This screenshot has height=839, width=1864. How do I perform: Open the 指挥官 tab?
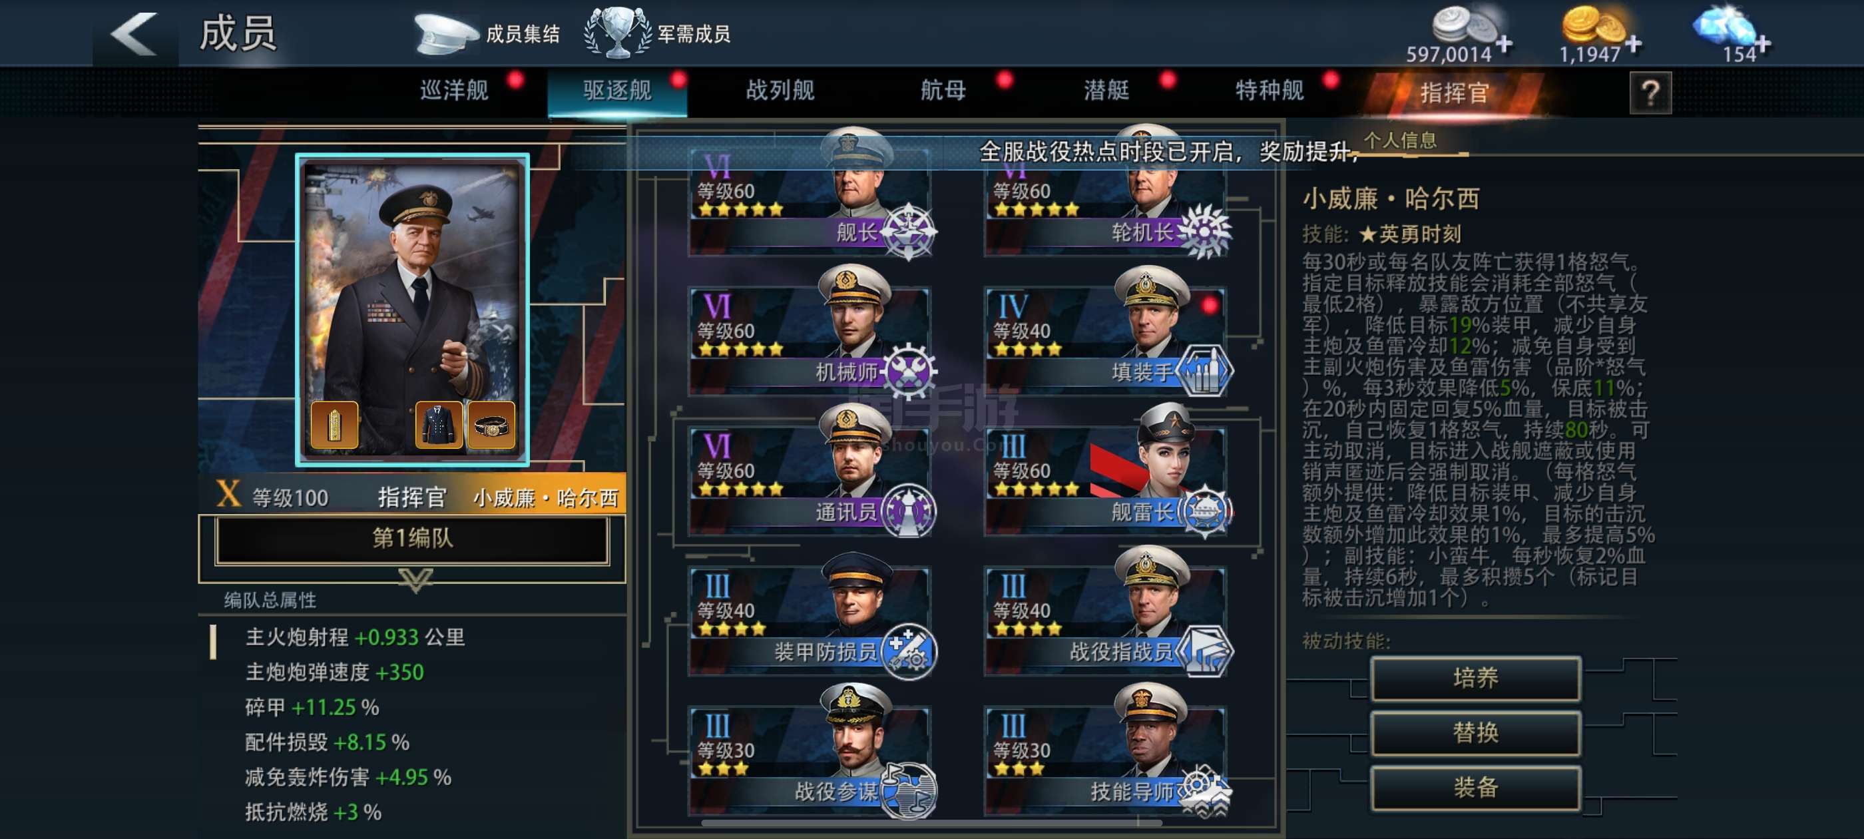[x=1454, y=93]
